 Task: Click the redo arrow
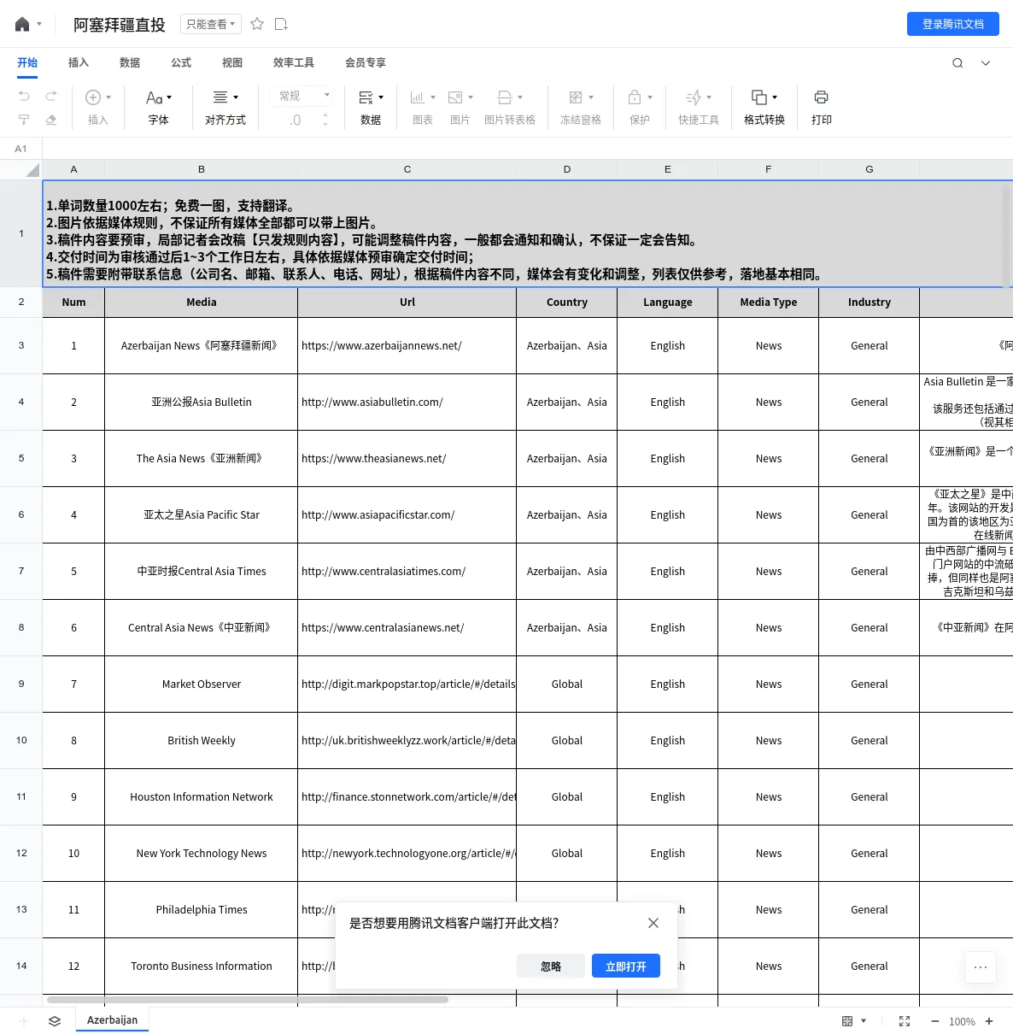coord(51,96)
